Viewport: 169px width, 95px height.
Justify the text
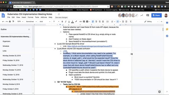103,22
